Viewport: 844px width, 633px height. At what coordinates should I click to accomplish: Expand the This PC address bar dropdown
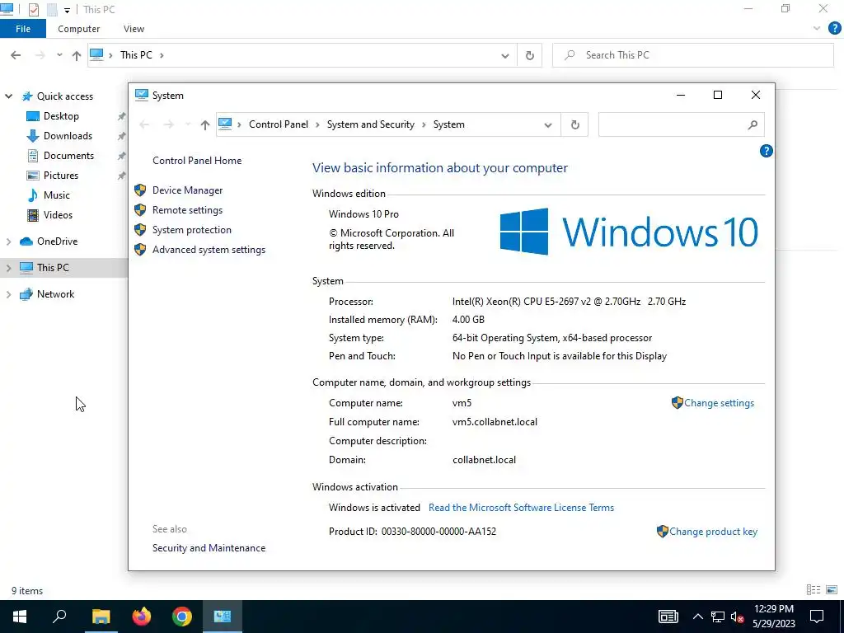point(505,55)
